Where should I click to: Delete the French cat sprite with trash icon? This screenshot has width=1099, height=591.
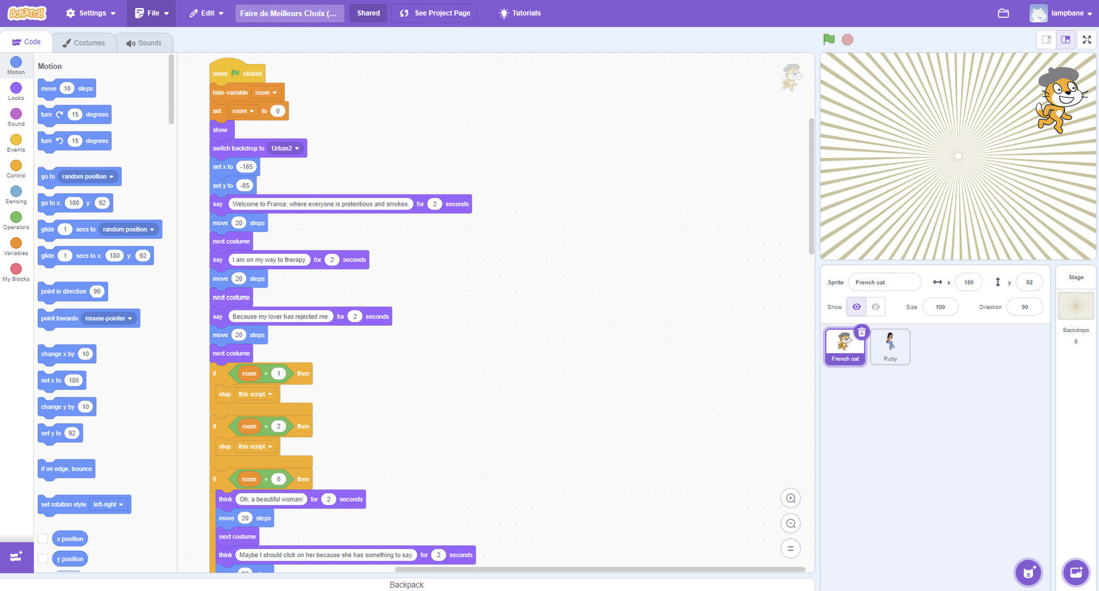click(861, 332)
